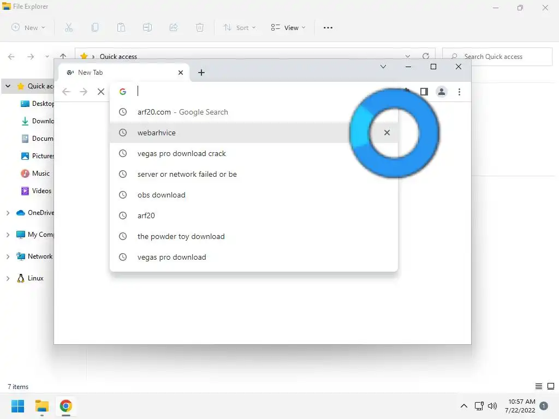Refresh the File Explorer address bar

click(x=426, y=56)
